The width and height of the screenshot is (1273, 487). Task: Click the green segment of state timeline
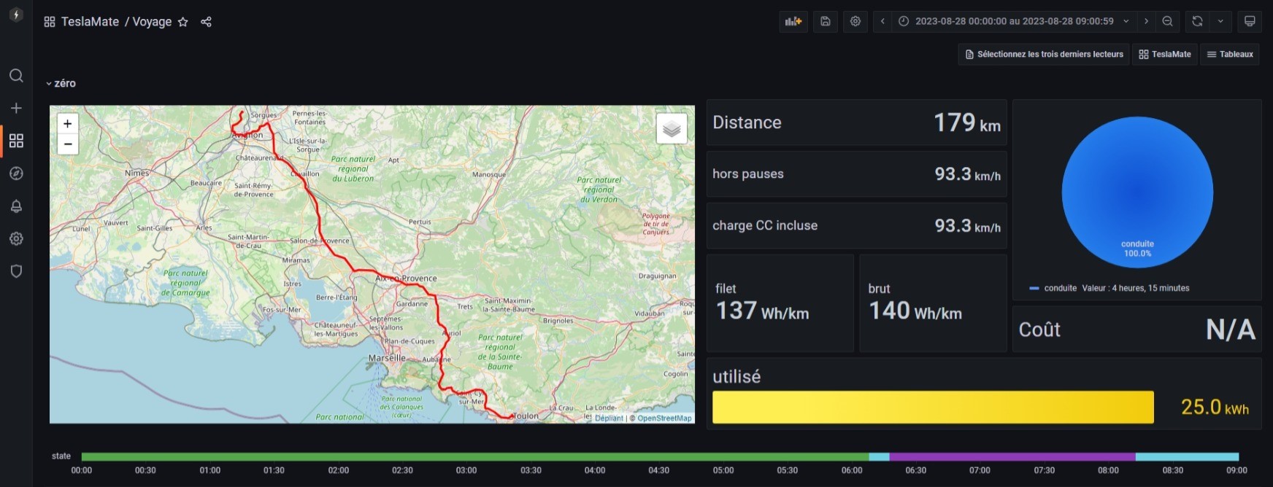(x=474, y=457)
